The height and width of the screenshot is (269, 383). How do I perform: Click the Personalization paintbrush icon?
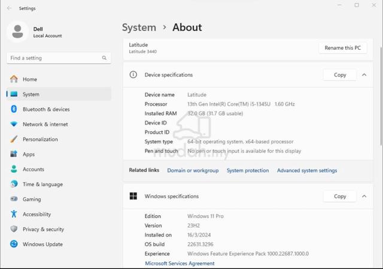pyautogui.click(x=14, y=139)
